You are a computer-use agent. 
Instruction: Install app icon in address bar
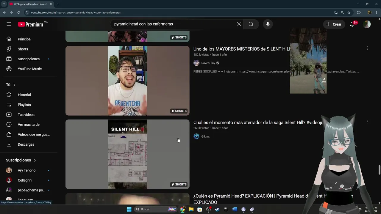[336, 12]
